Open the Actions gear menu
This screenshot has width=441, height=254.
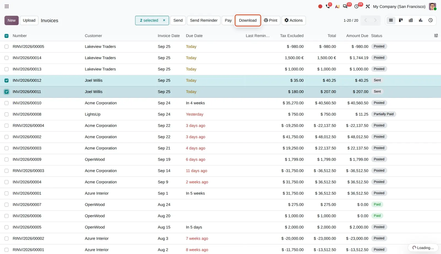[294, 20]
